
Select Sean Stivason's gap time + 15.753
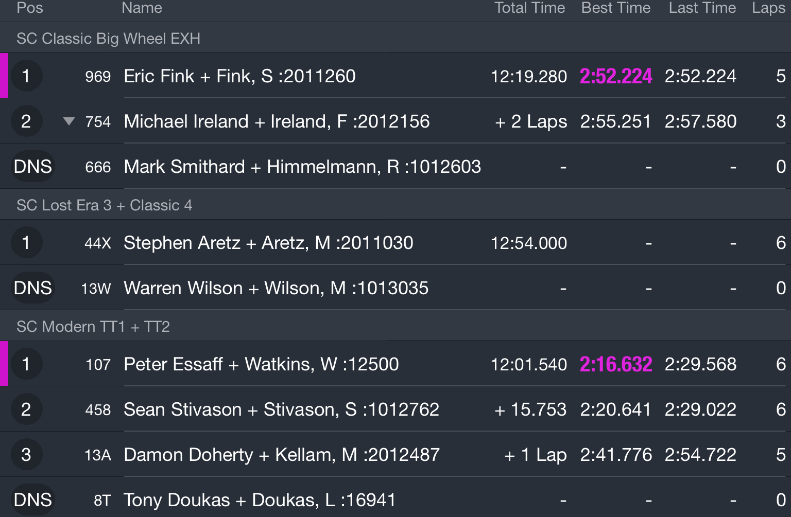tap(530, 409)
